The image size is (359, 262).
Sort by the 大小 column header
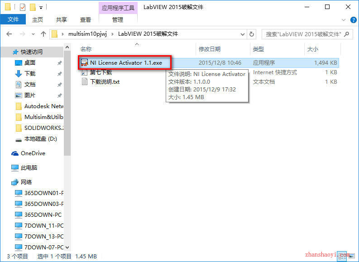[312, 49]
